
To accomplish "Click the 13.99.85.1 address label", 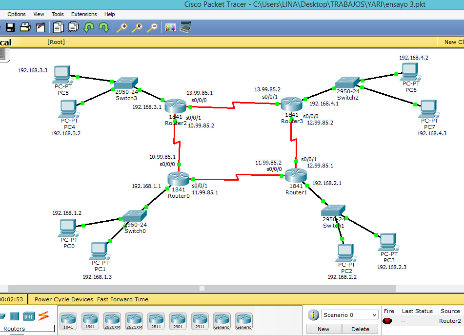I will [x=200, y=93].
